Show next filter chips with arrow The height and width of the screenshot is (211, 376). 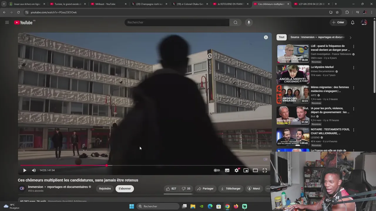click(x=350, y=38)
